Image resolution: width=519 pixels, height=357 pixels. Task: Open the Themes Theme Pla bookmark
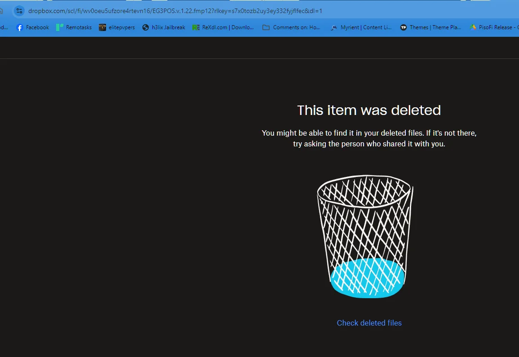(x=430, y=27)
